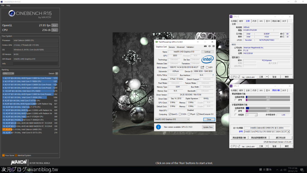Screen dimensions: 307x173
Task: Select SPD tab in upper CPU-Z
Action: click(x=261, y=21)
